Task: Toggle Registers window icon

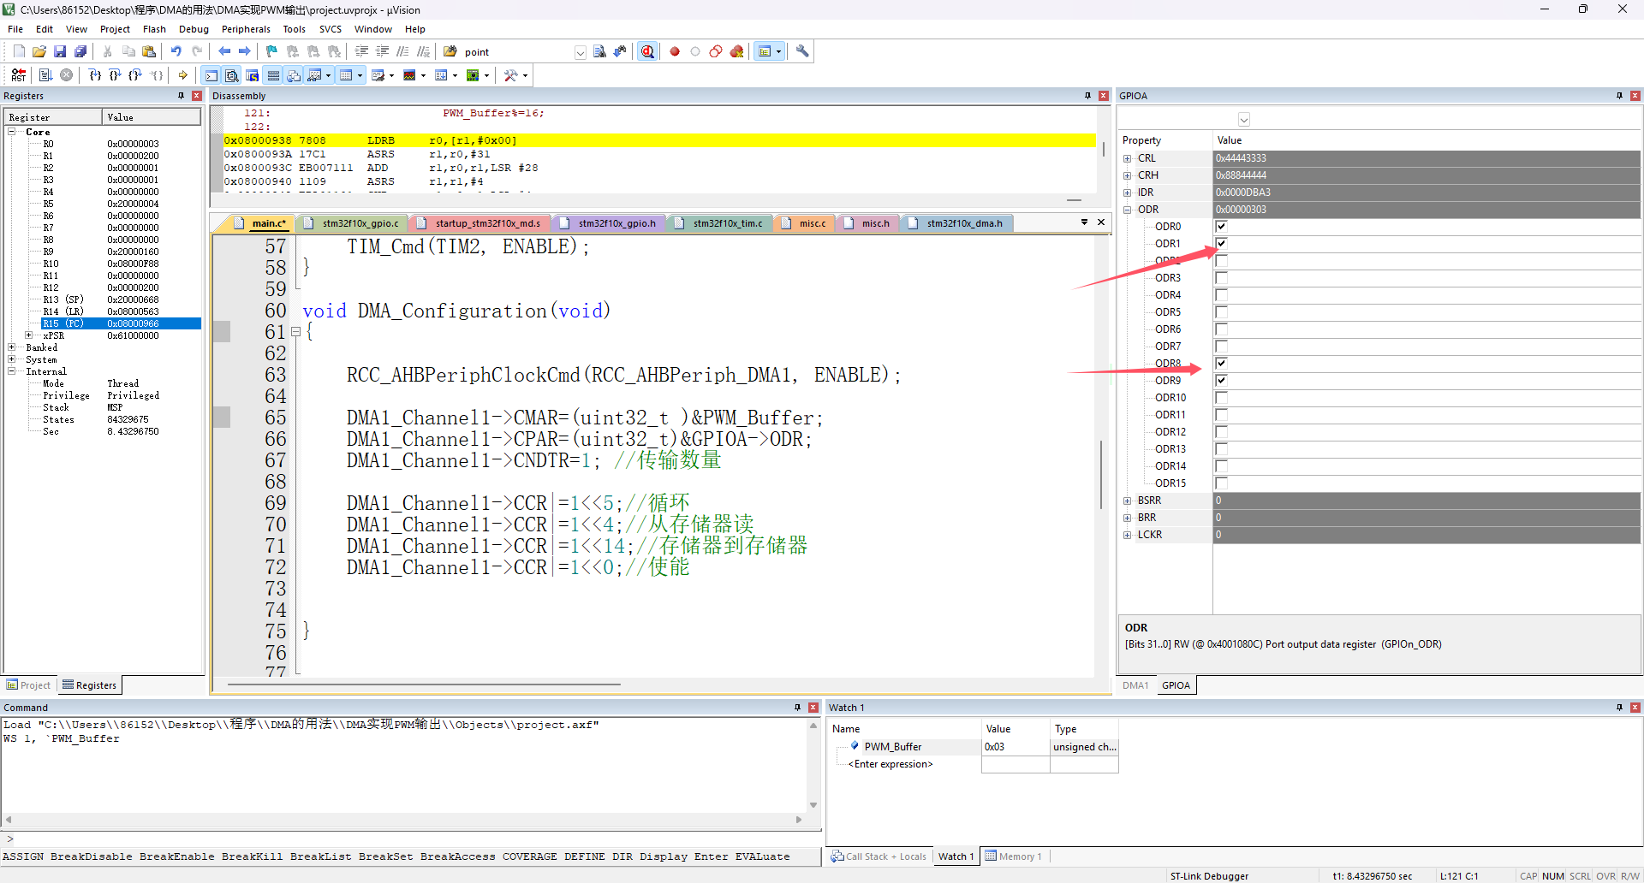Action: 273,75
